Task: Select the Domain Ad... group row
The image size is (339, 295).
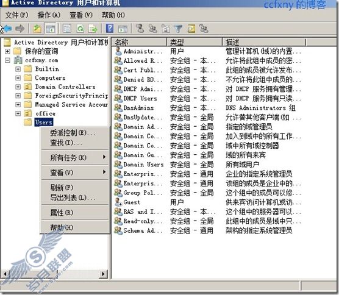Action: 207,127
